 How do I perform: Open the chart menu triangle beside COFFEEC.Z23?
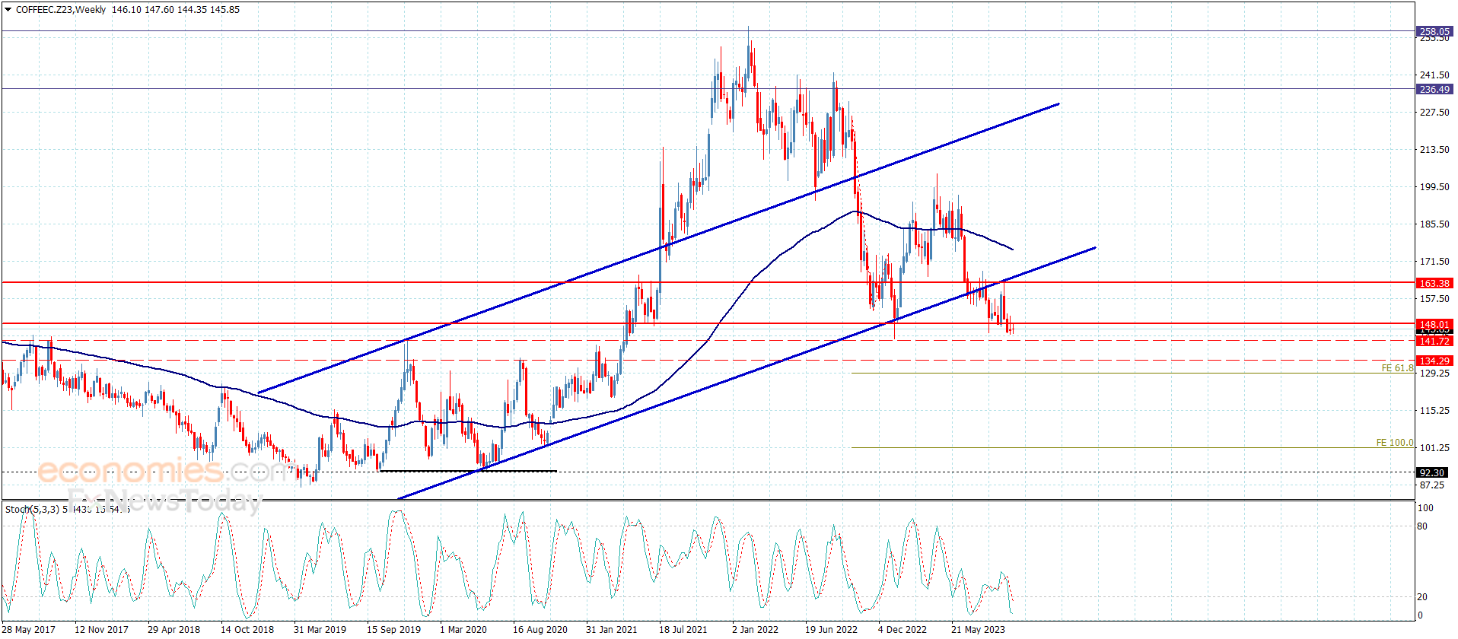(x=8, y=10)
